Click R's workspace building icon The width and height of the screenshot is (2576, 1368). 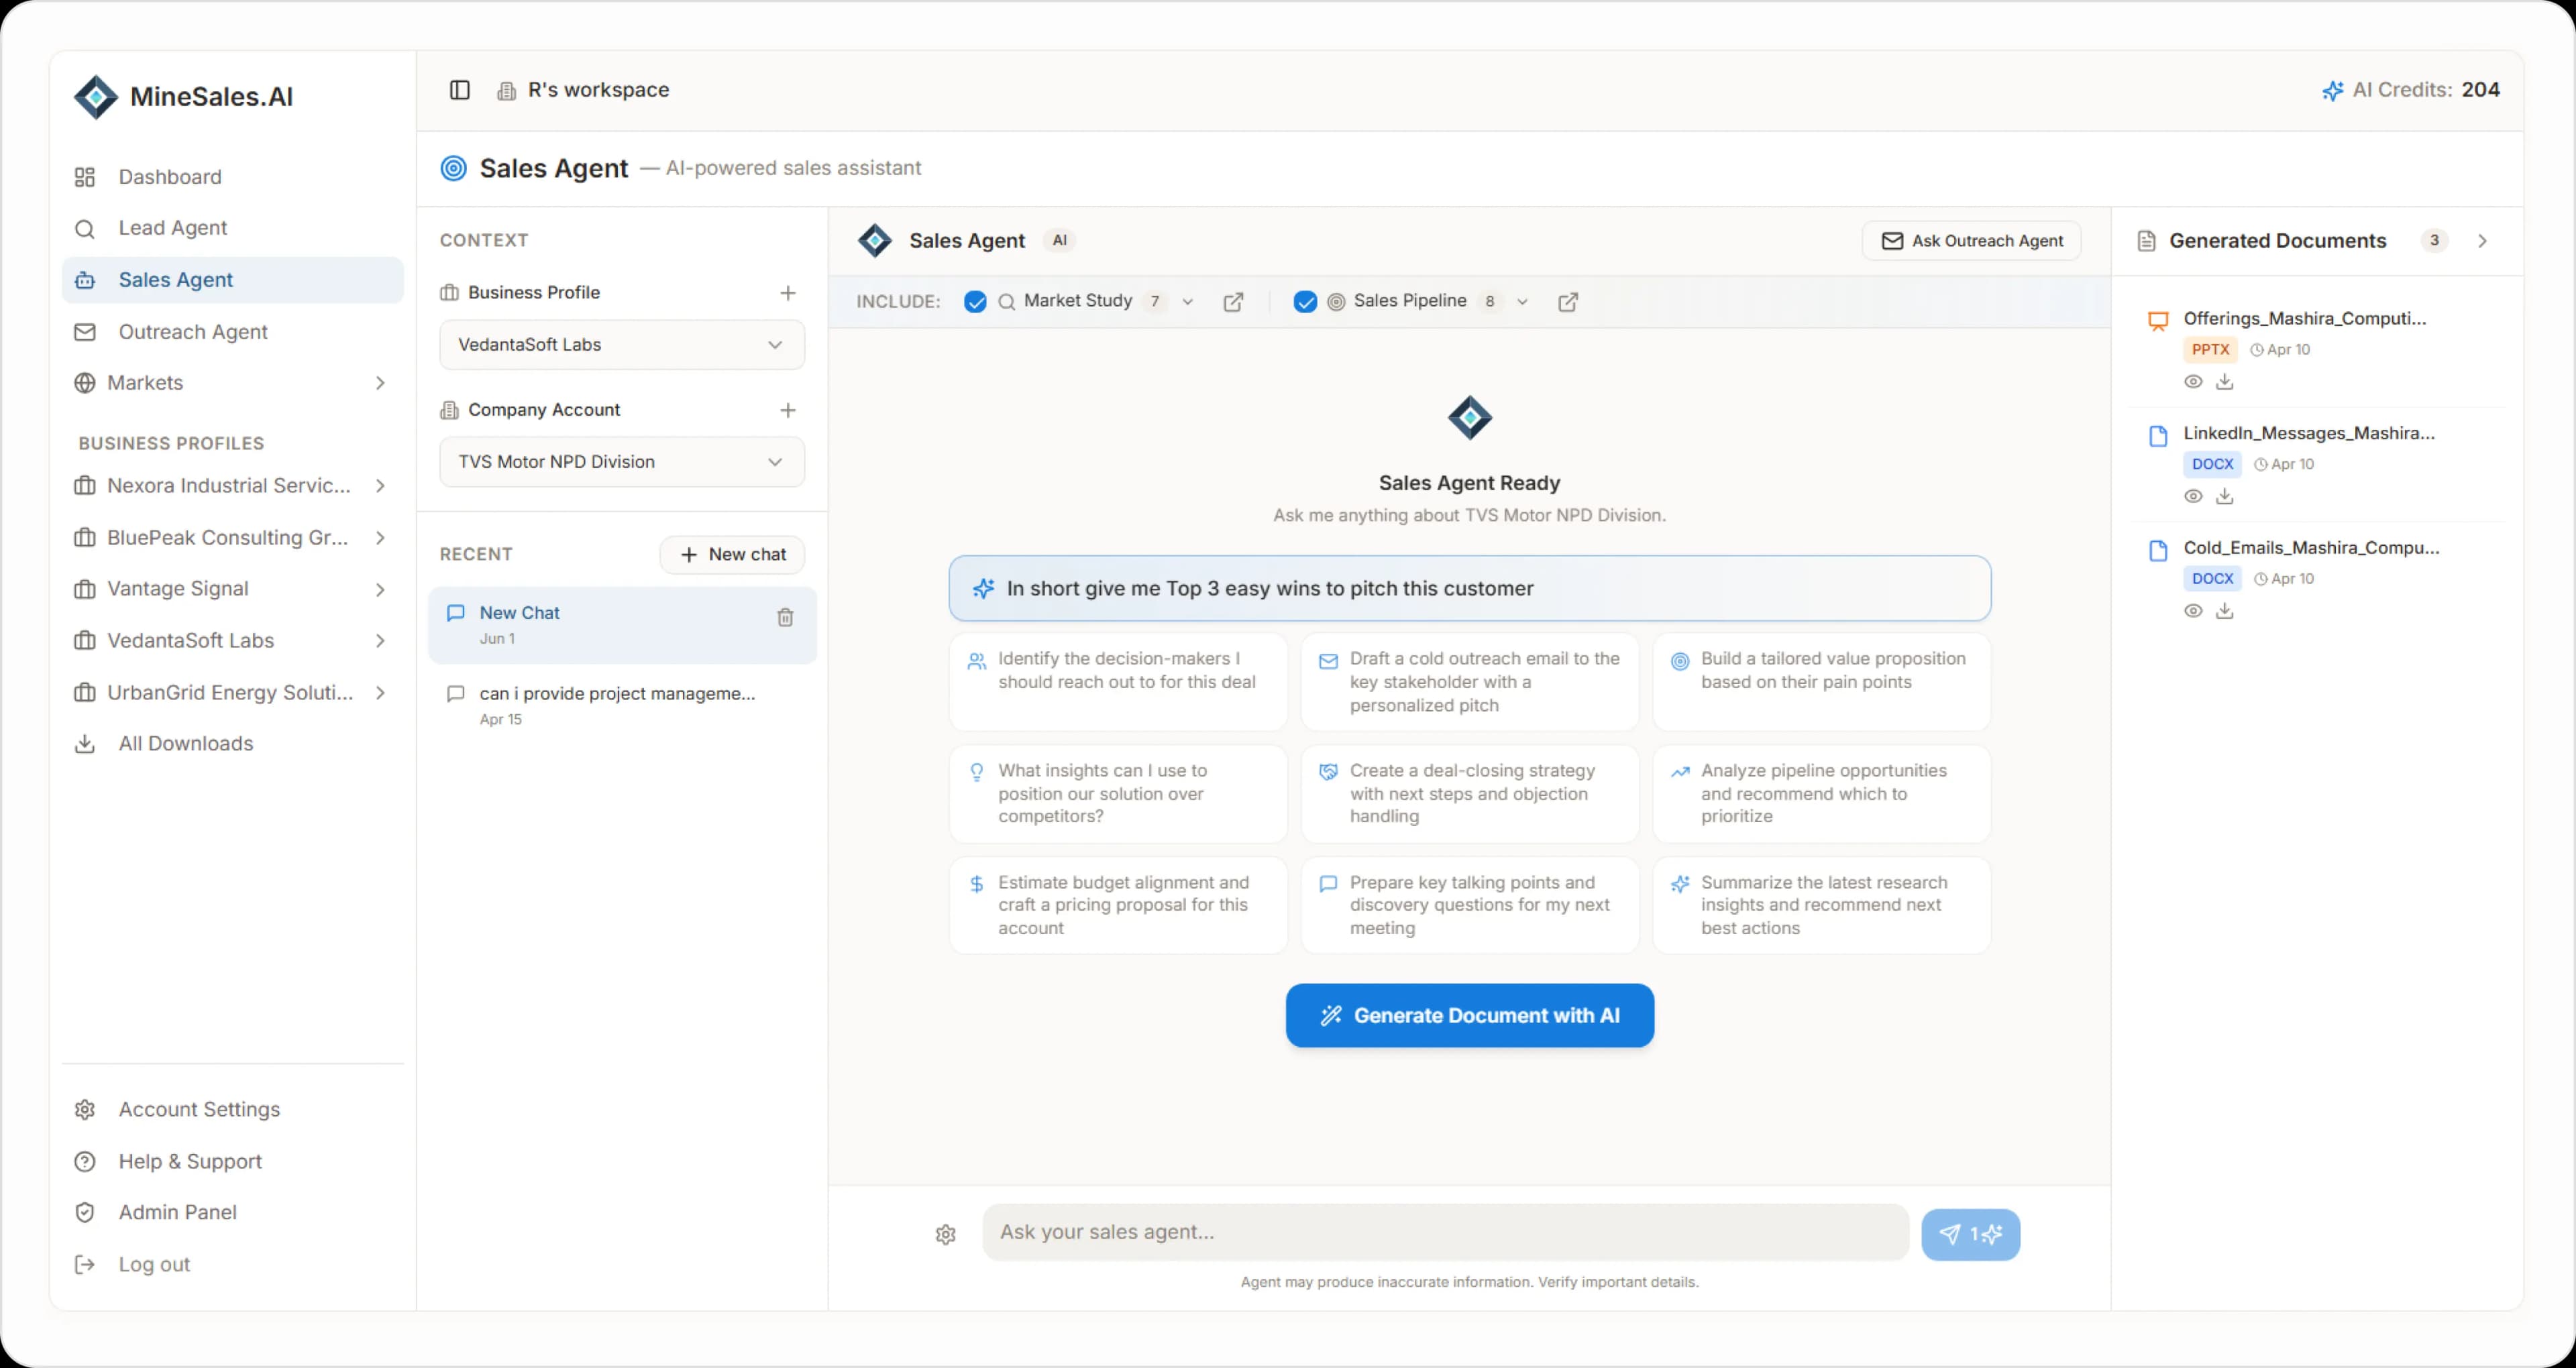(507, 91)
